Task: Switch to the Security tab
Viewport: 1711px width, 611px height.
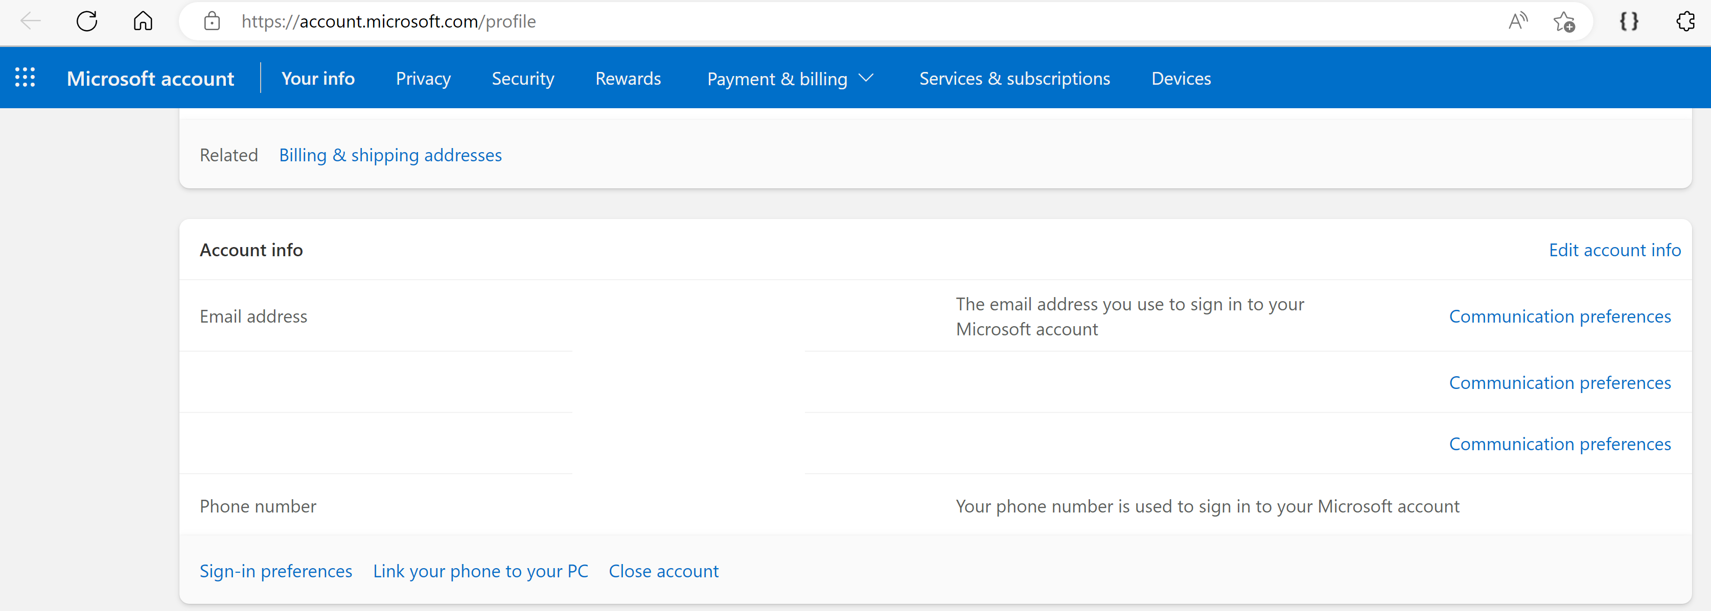Action: click(x=523, y=78)
